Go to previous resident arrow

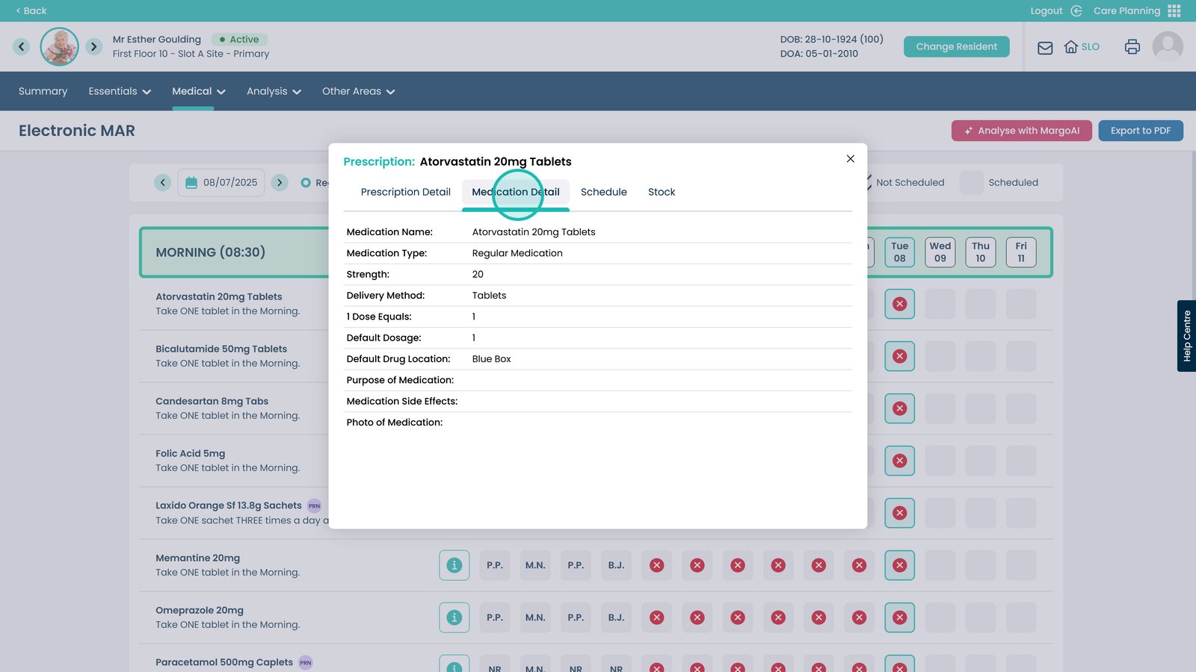[22, 46]
